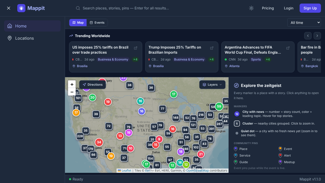325x183 pixels.
Task: Click the Alert pin legend swatch
Action: pyautogui.click(x=280, y=156)
